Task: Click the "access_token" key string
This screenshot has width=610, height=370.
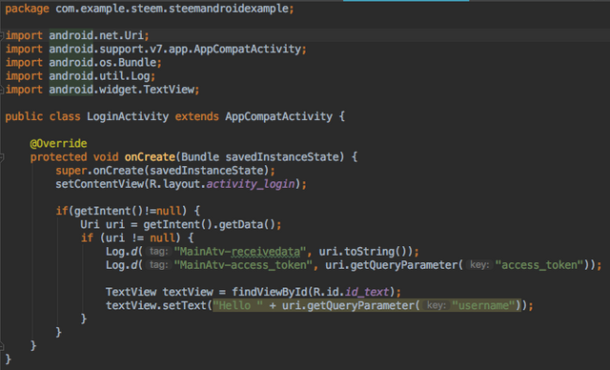Action: pos(539,265)
